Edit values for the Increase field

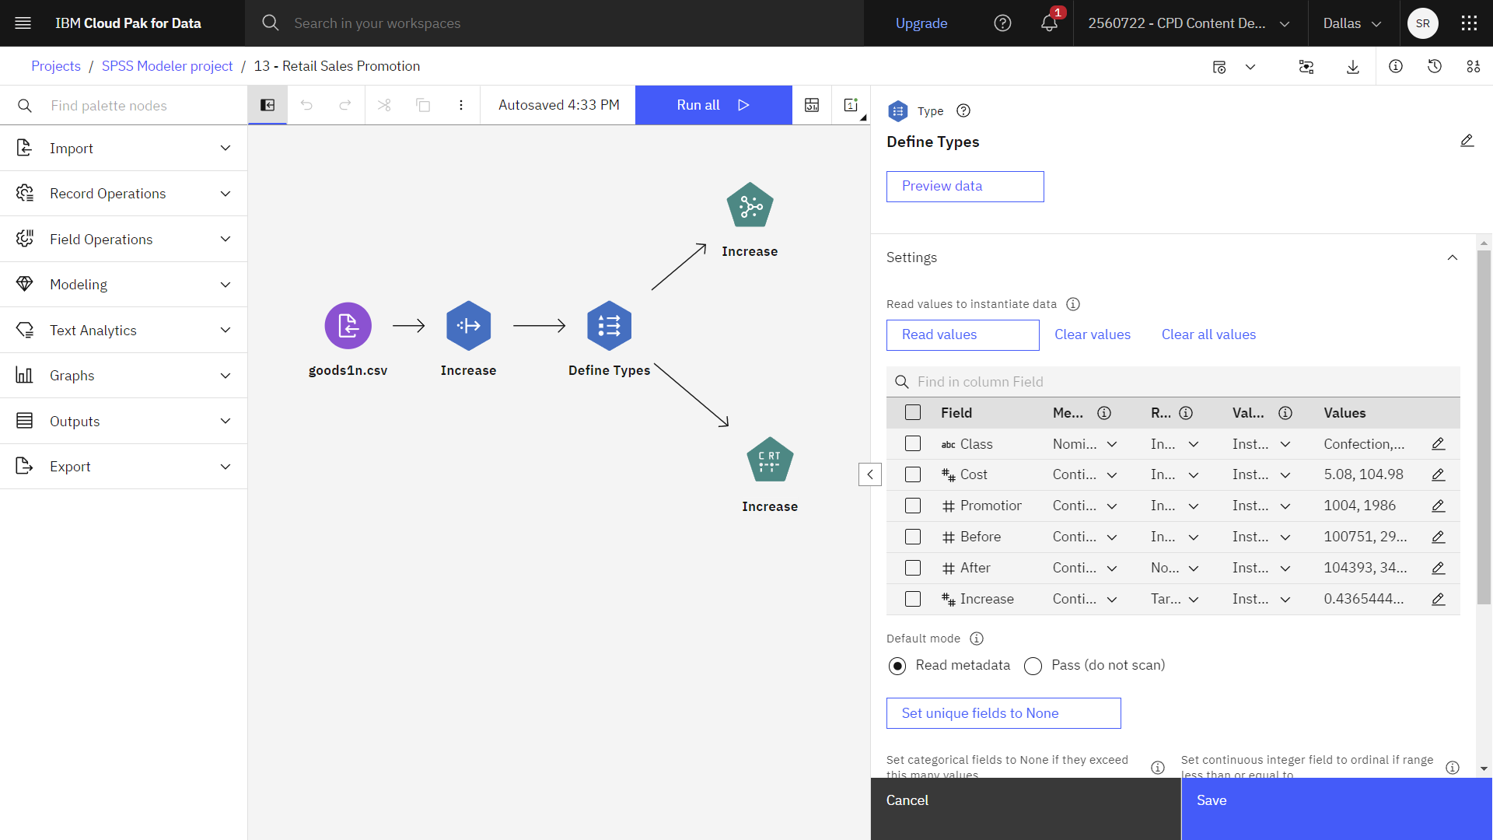[1438, 599]
